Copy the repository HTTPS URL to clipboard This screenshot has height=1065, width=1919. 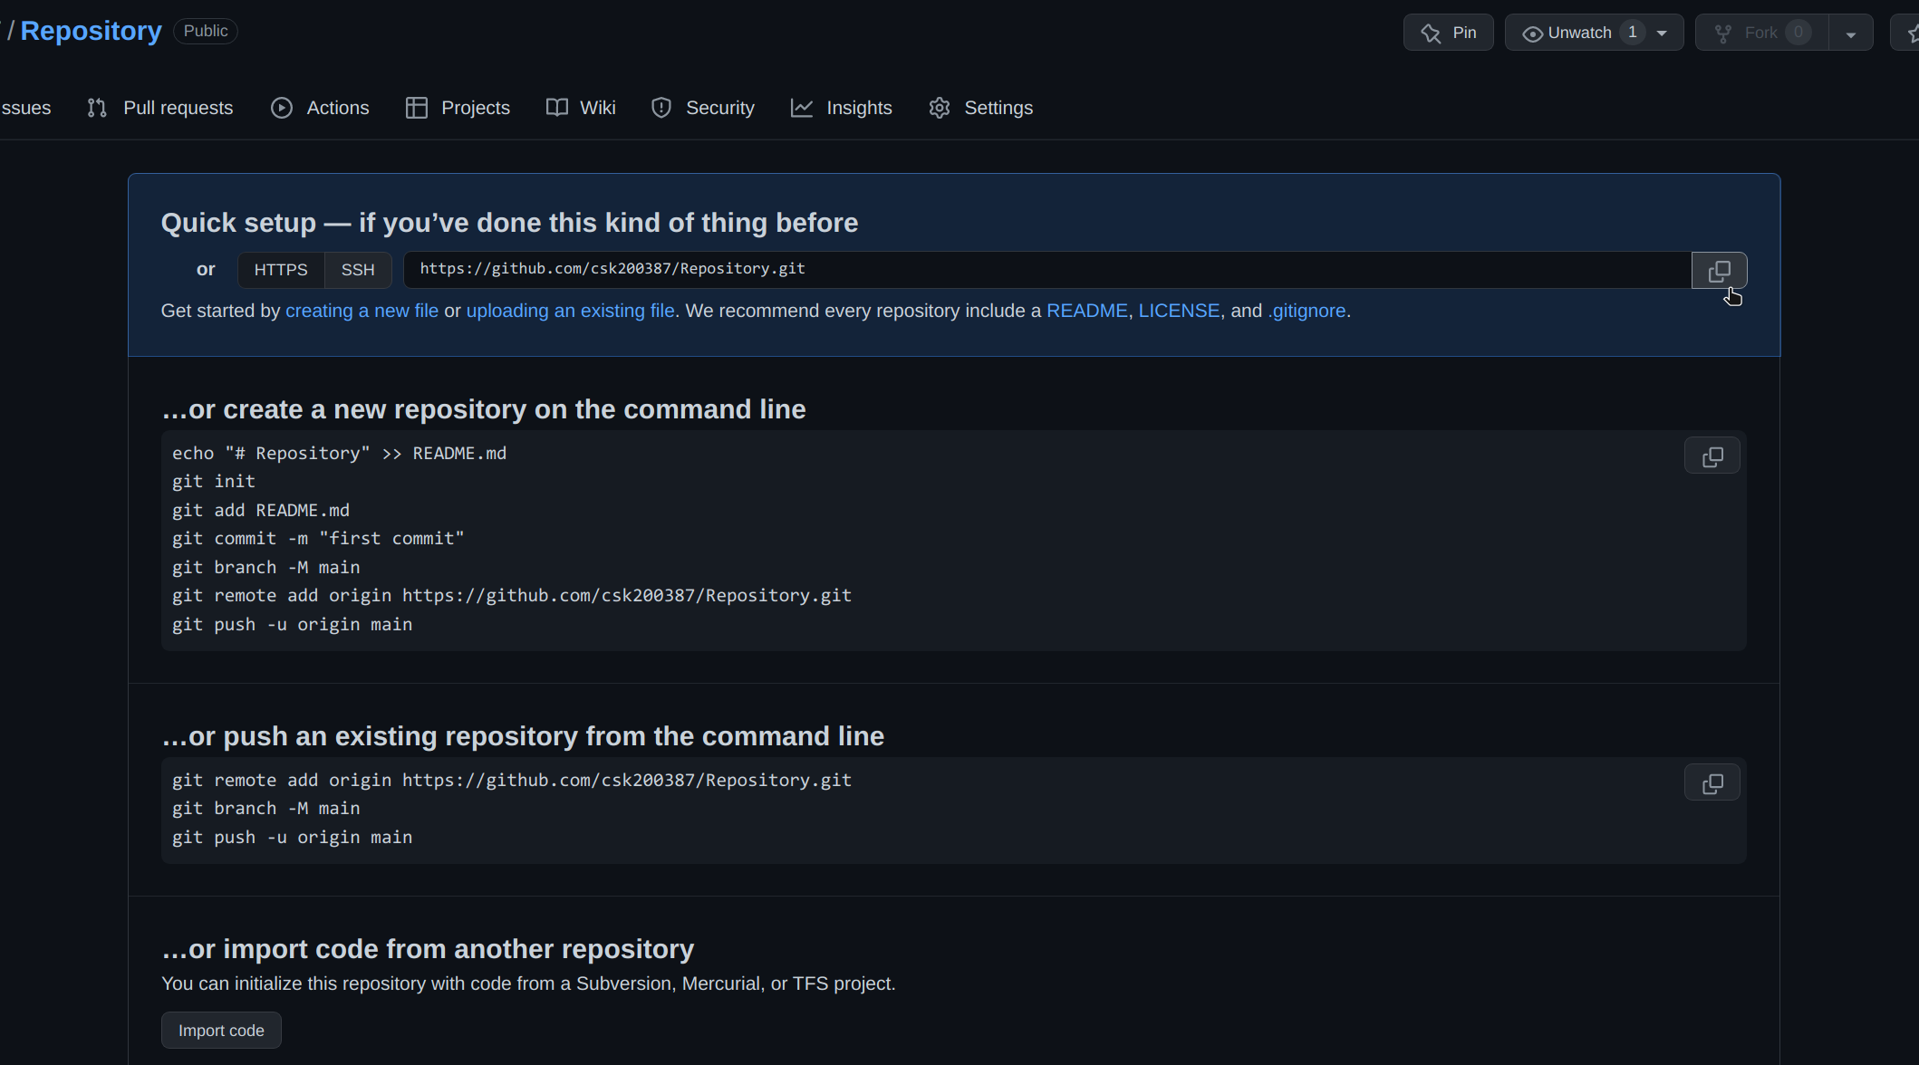click(x=1719, y=271)
